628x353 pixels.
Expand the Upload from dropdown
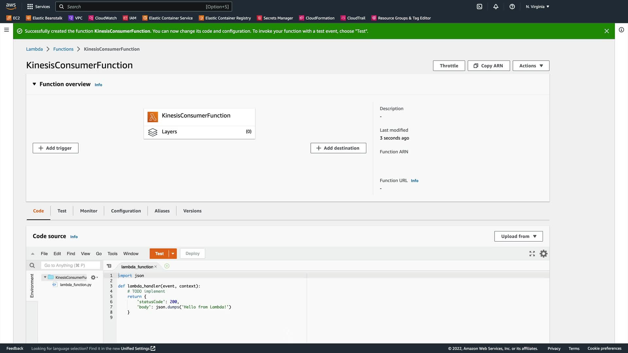click(x=518, y=236)
